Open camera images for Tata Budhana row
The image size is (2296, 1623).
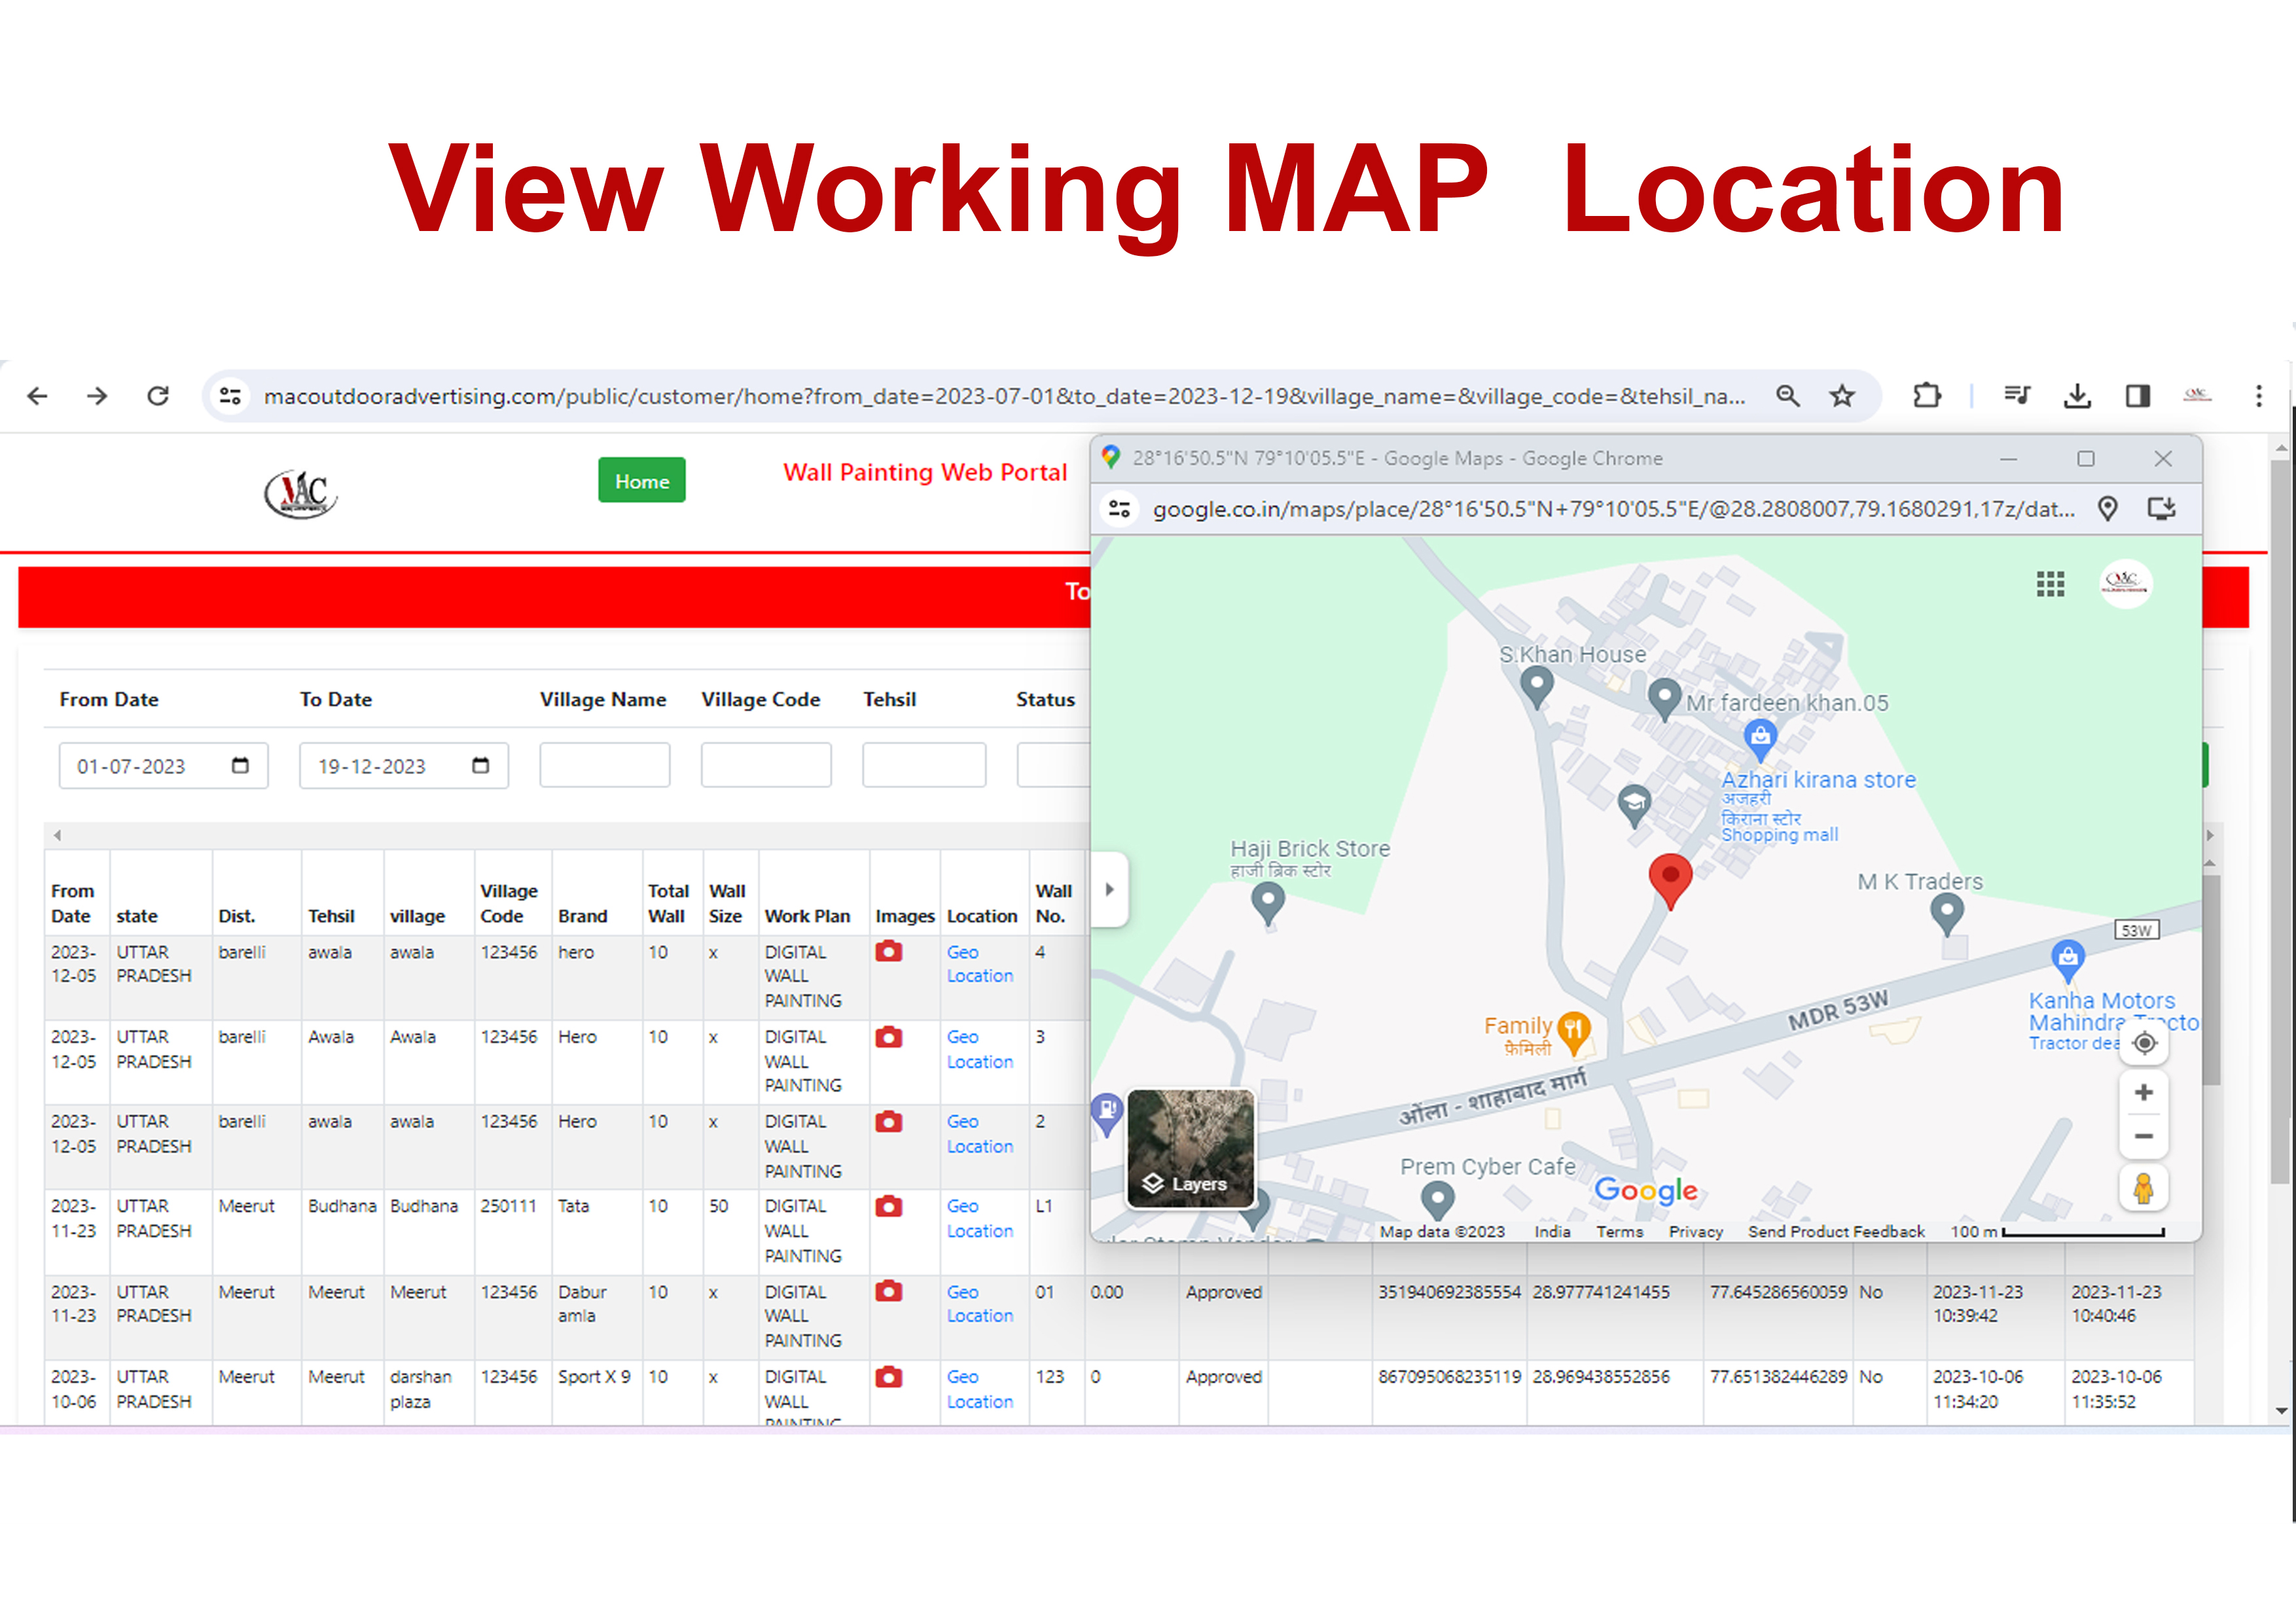pyautogui.click(x=889, y=1207)
